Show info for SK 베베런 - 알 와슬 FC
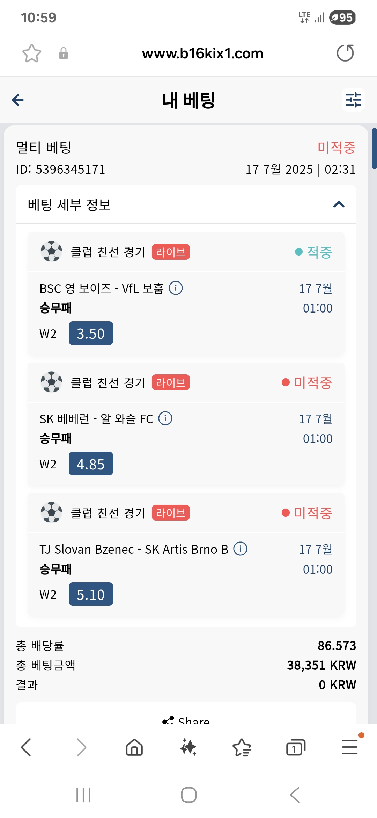The width and height of the screenshot is (377, 818). [165, 418]
